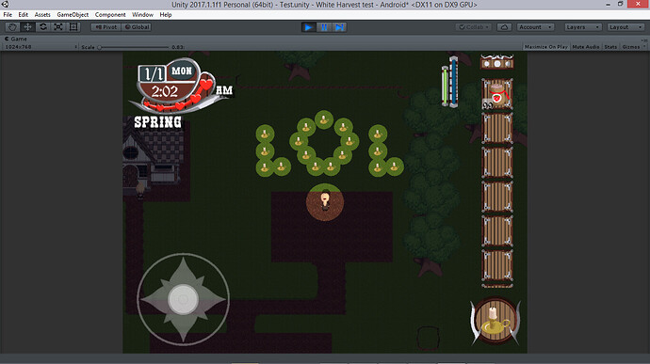Expand the Gizmos dropdown
The width and height of the screenshot is (650, 364).
(x=633, y=47)
